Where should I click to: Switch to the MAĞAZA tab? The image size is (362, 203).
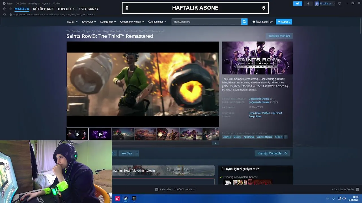tap(22, 9)
